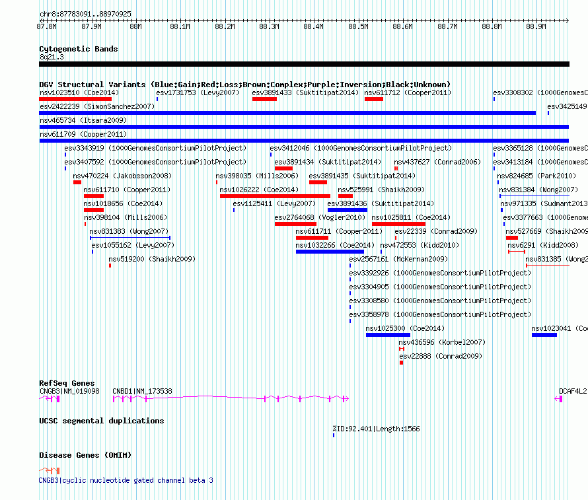Select the nsv611710 (Cooper2011) red bar
The image size is (588, 500).
(x=94, y=196)
